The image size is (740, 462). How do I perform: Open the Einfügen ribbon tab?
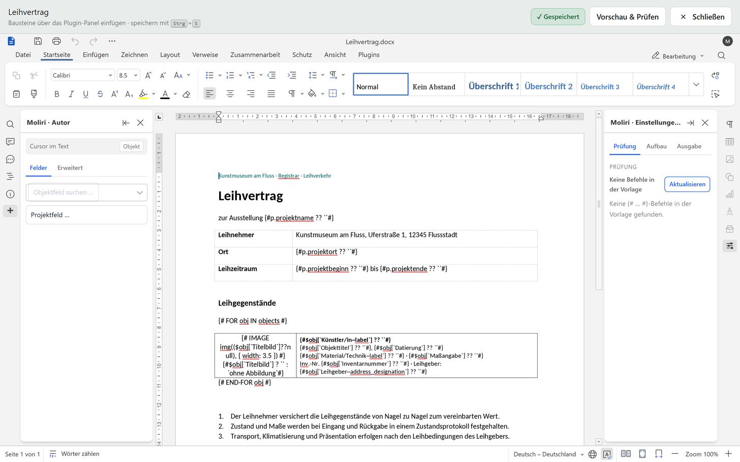click(96, 55)
